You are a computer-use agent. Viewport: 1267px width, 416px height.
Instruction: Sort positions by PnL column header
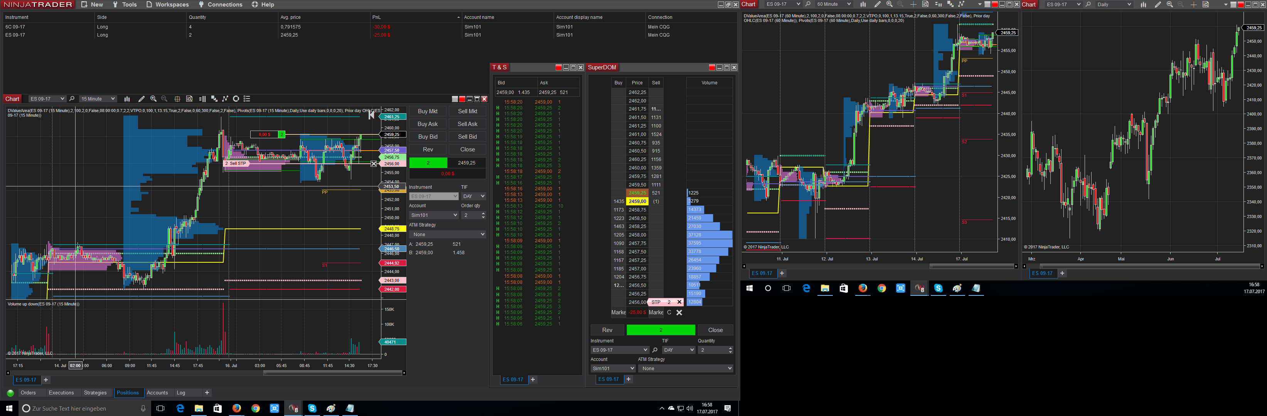tap(416, 17)
